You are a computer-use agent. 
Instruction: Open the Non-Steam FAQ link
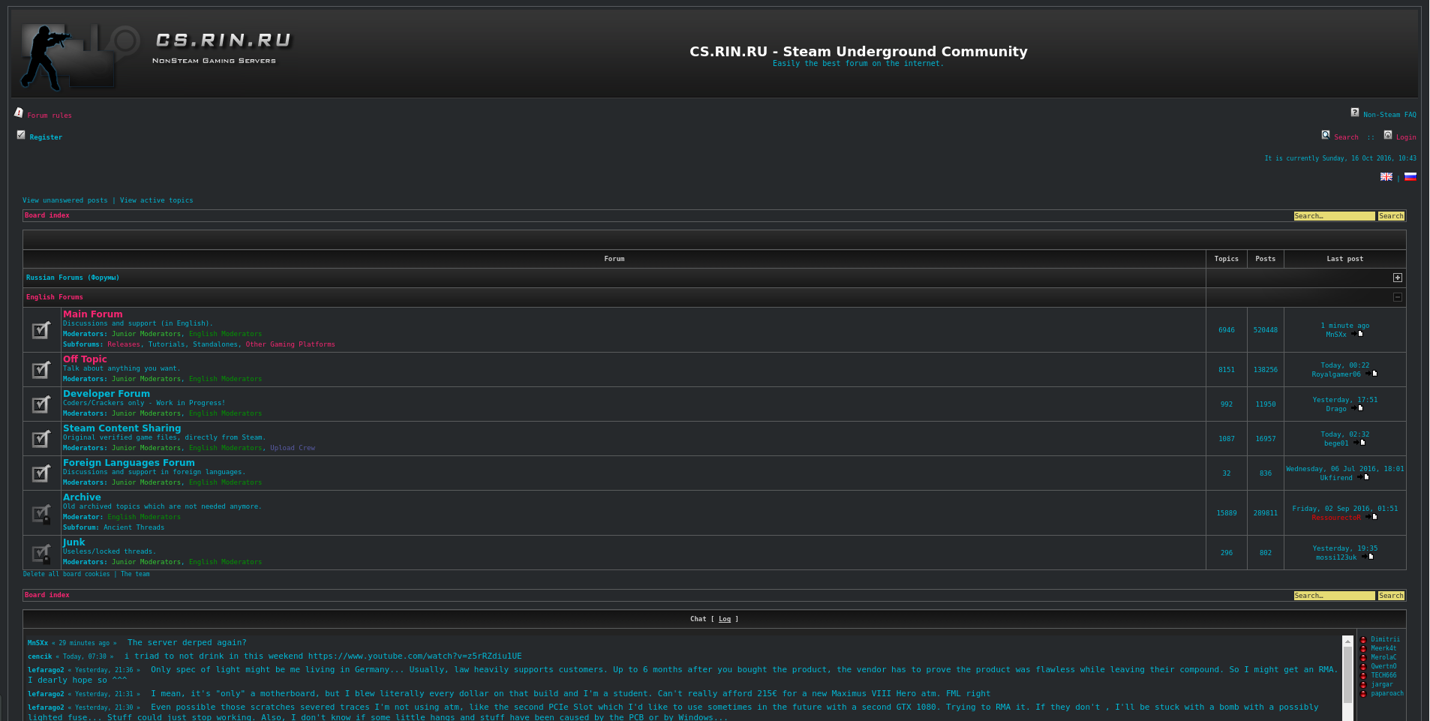[1389, 115]
